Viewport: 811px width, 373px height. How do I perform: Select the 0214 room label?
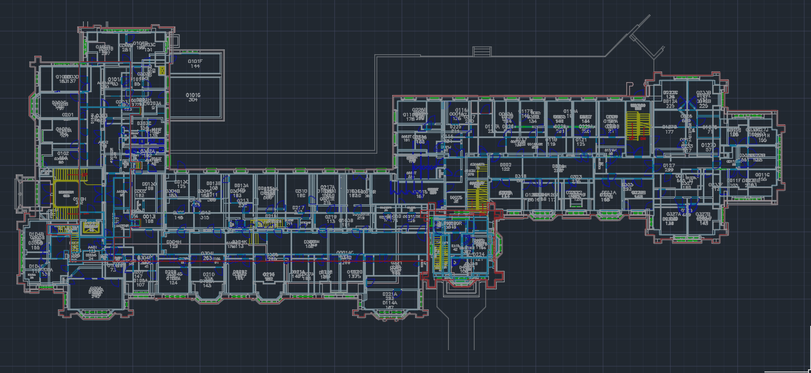[268, 274]
